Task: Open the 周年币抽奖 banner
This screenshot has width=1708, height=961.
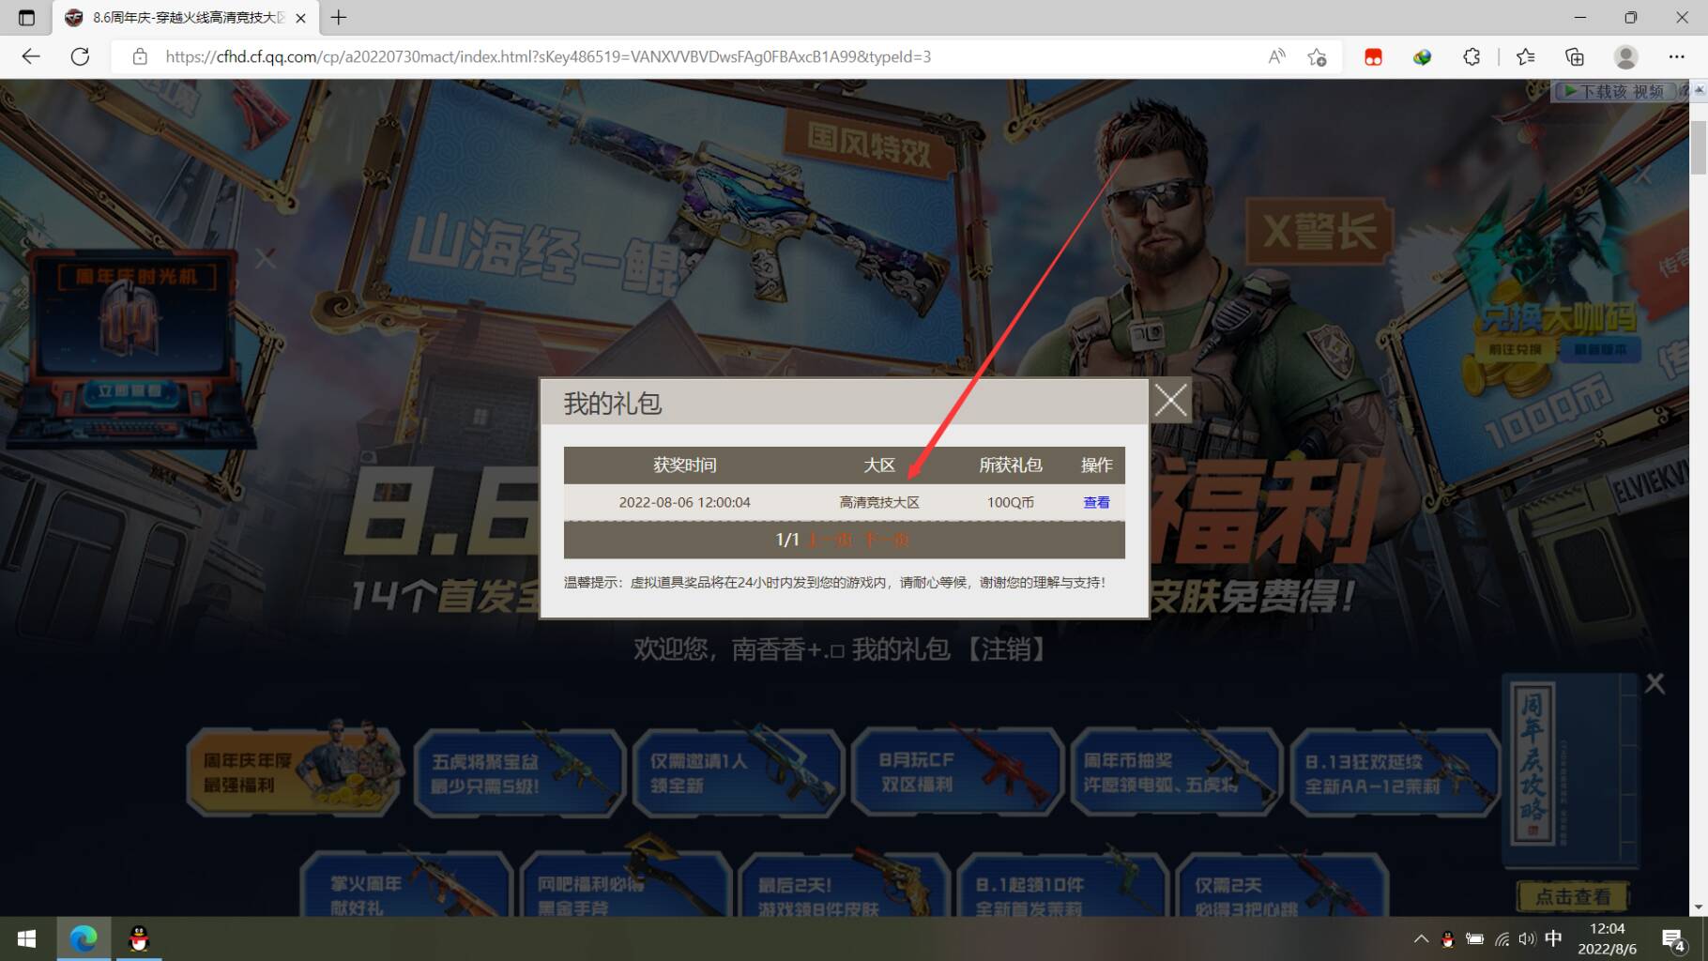Action: 1177,772
